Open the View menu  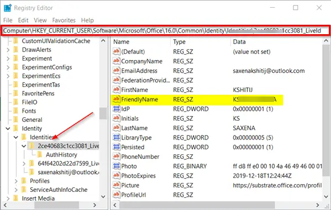coord(40,20)
